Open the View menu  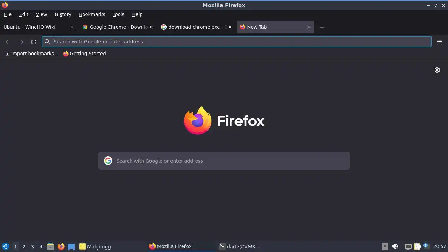click(x=41, y=14)
